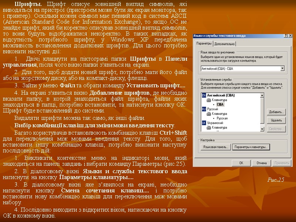The image size is (296, 222).
Task: Click the RU language badge icon
Action: (x=204, y=109)
